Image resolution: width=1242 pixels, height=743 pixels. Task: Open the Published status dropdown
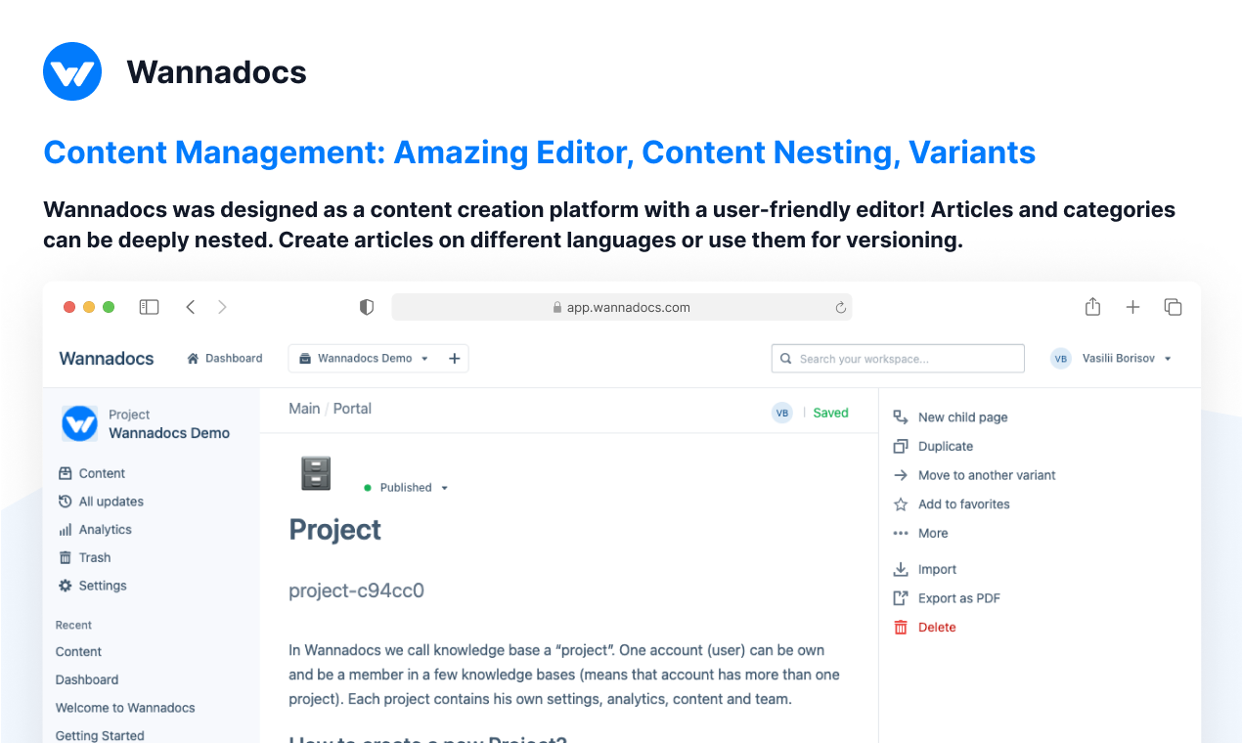click(406, 488)
